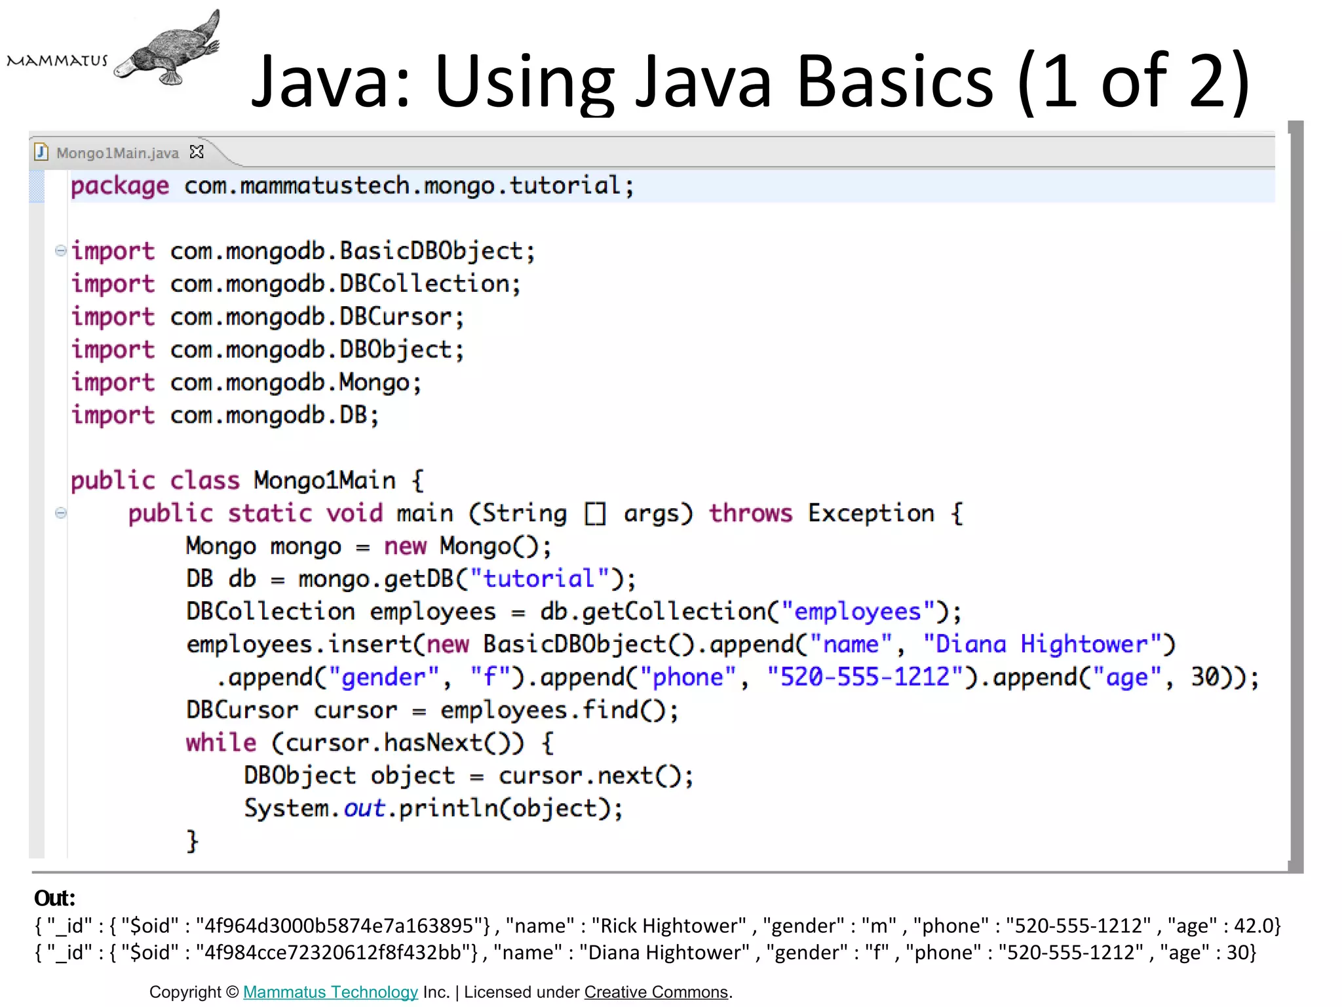This screenshot has height=1007, width=1342.
Task: Open the Creative Commons link
Action: [x=656, y=992]
